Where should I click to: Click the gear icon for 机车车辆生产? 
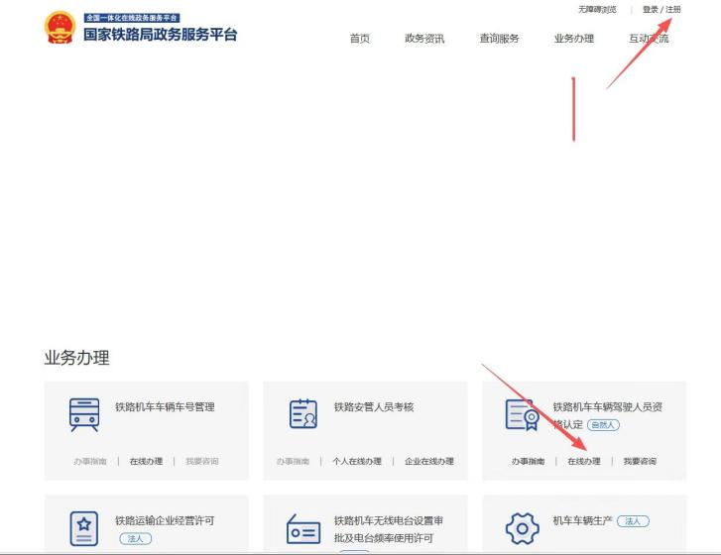pyautogui.click(x=522, y=529)
